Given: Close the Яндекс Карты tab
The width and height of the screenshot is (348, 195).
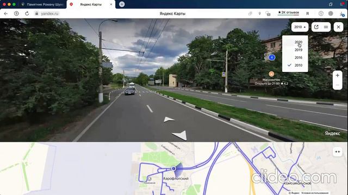Looking at the screenshot, I should (x=111, y=4).
